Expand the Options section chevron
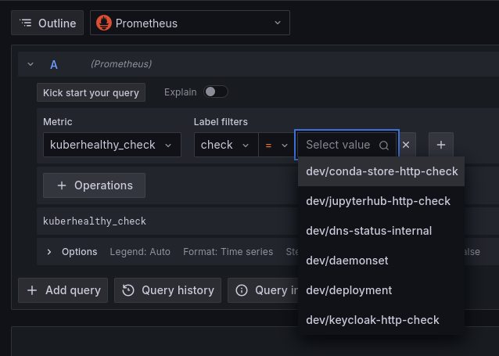Screen dimensions: 499x356 point(49,252)
